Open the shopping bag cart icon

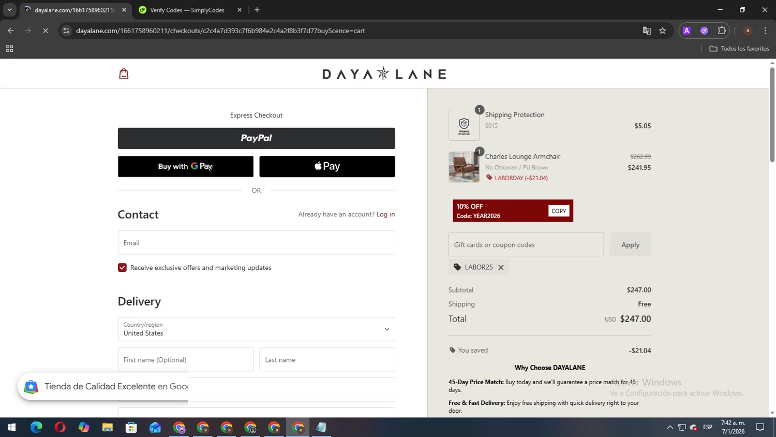pos(124,74)
